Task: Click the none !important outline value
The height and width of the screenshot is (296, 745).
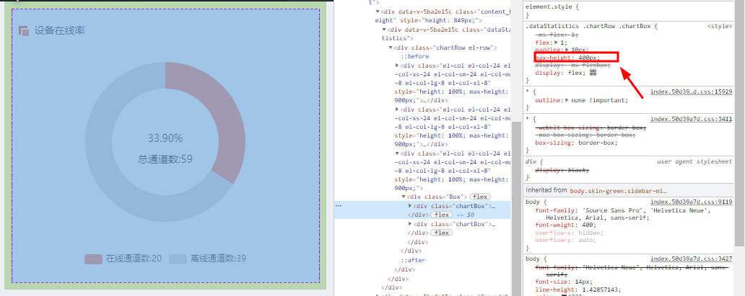Action: [x=600, y=100]
